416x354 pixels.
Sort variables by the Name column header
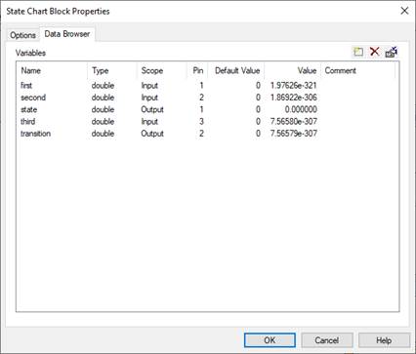pos(52,70)
